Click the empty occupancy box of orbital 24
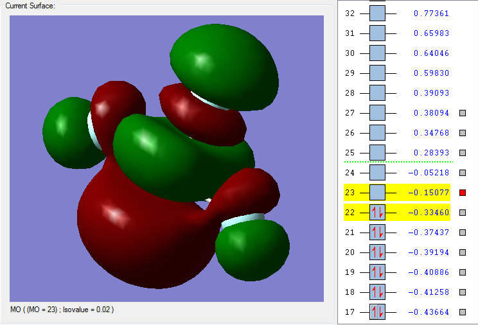The image size is (478, 325). click(377, 173)
